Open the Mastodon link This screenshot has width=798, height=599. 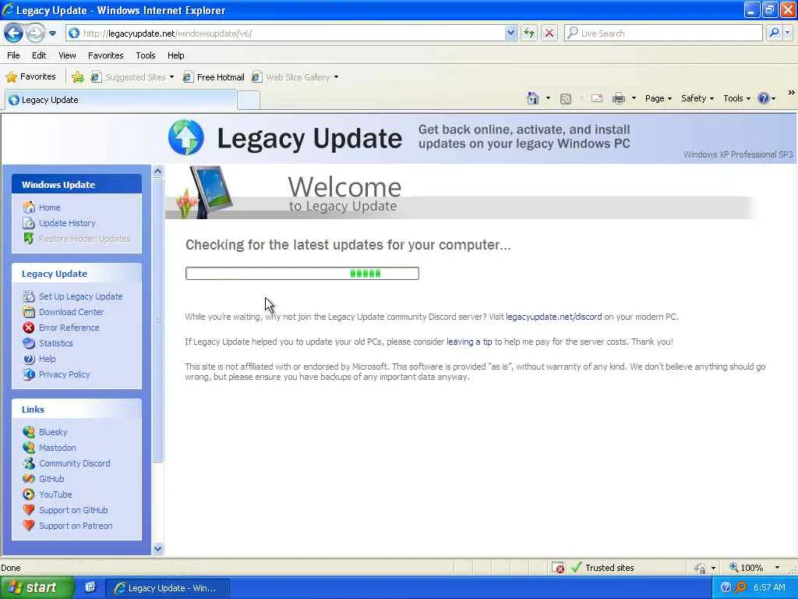click(58, 448)
